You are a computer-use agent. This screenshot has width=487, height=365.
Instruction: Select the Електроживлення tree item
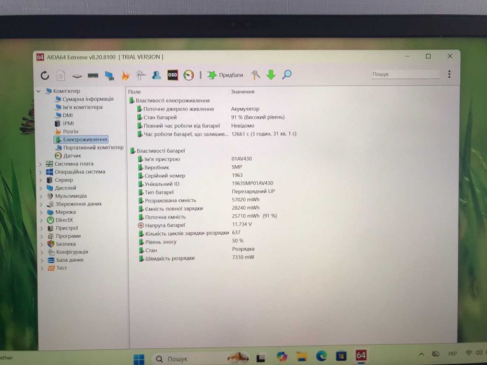coord(81,139)
